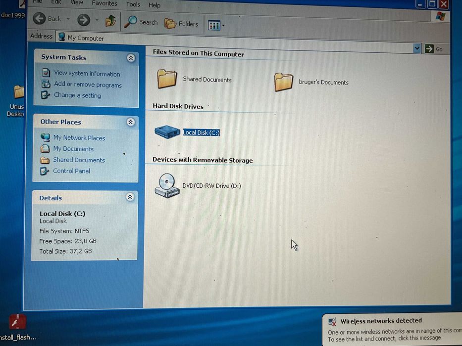462x346 pixels.
Task: Click the Local Disk (C:) label
Action: pos(201,132)
